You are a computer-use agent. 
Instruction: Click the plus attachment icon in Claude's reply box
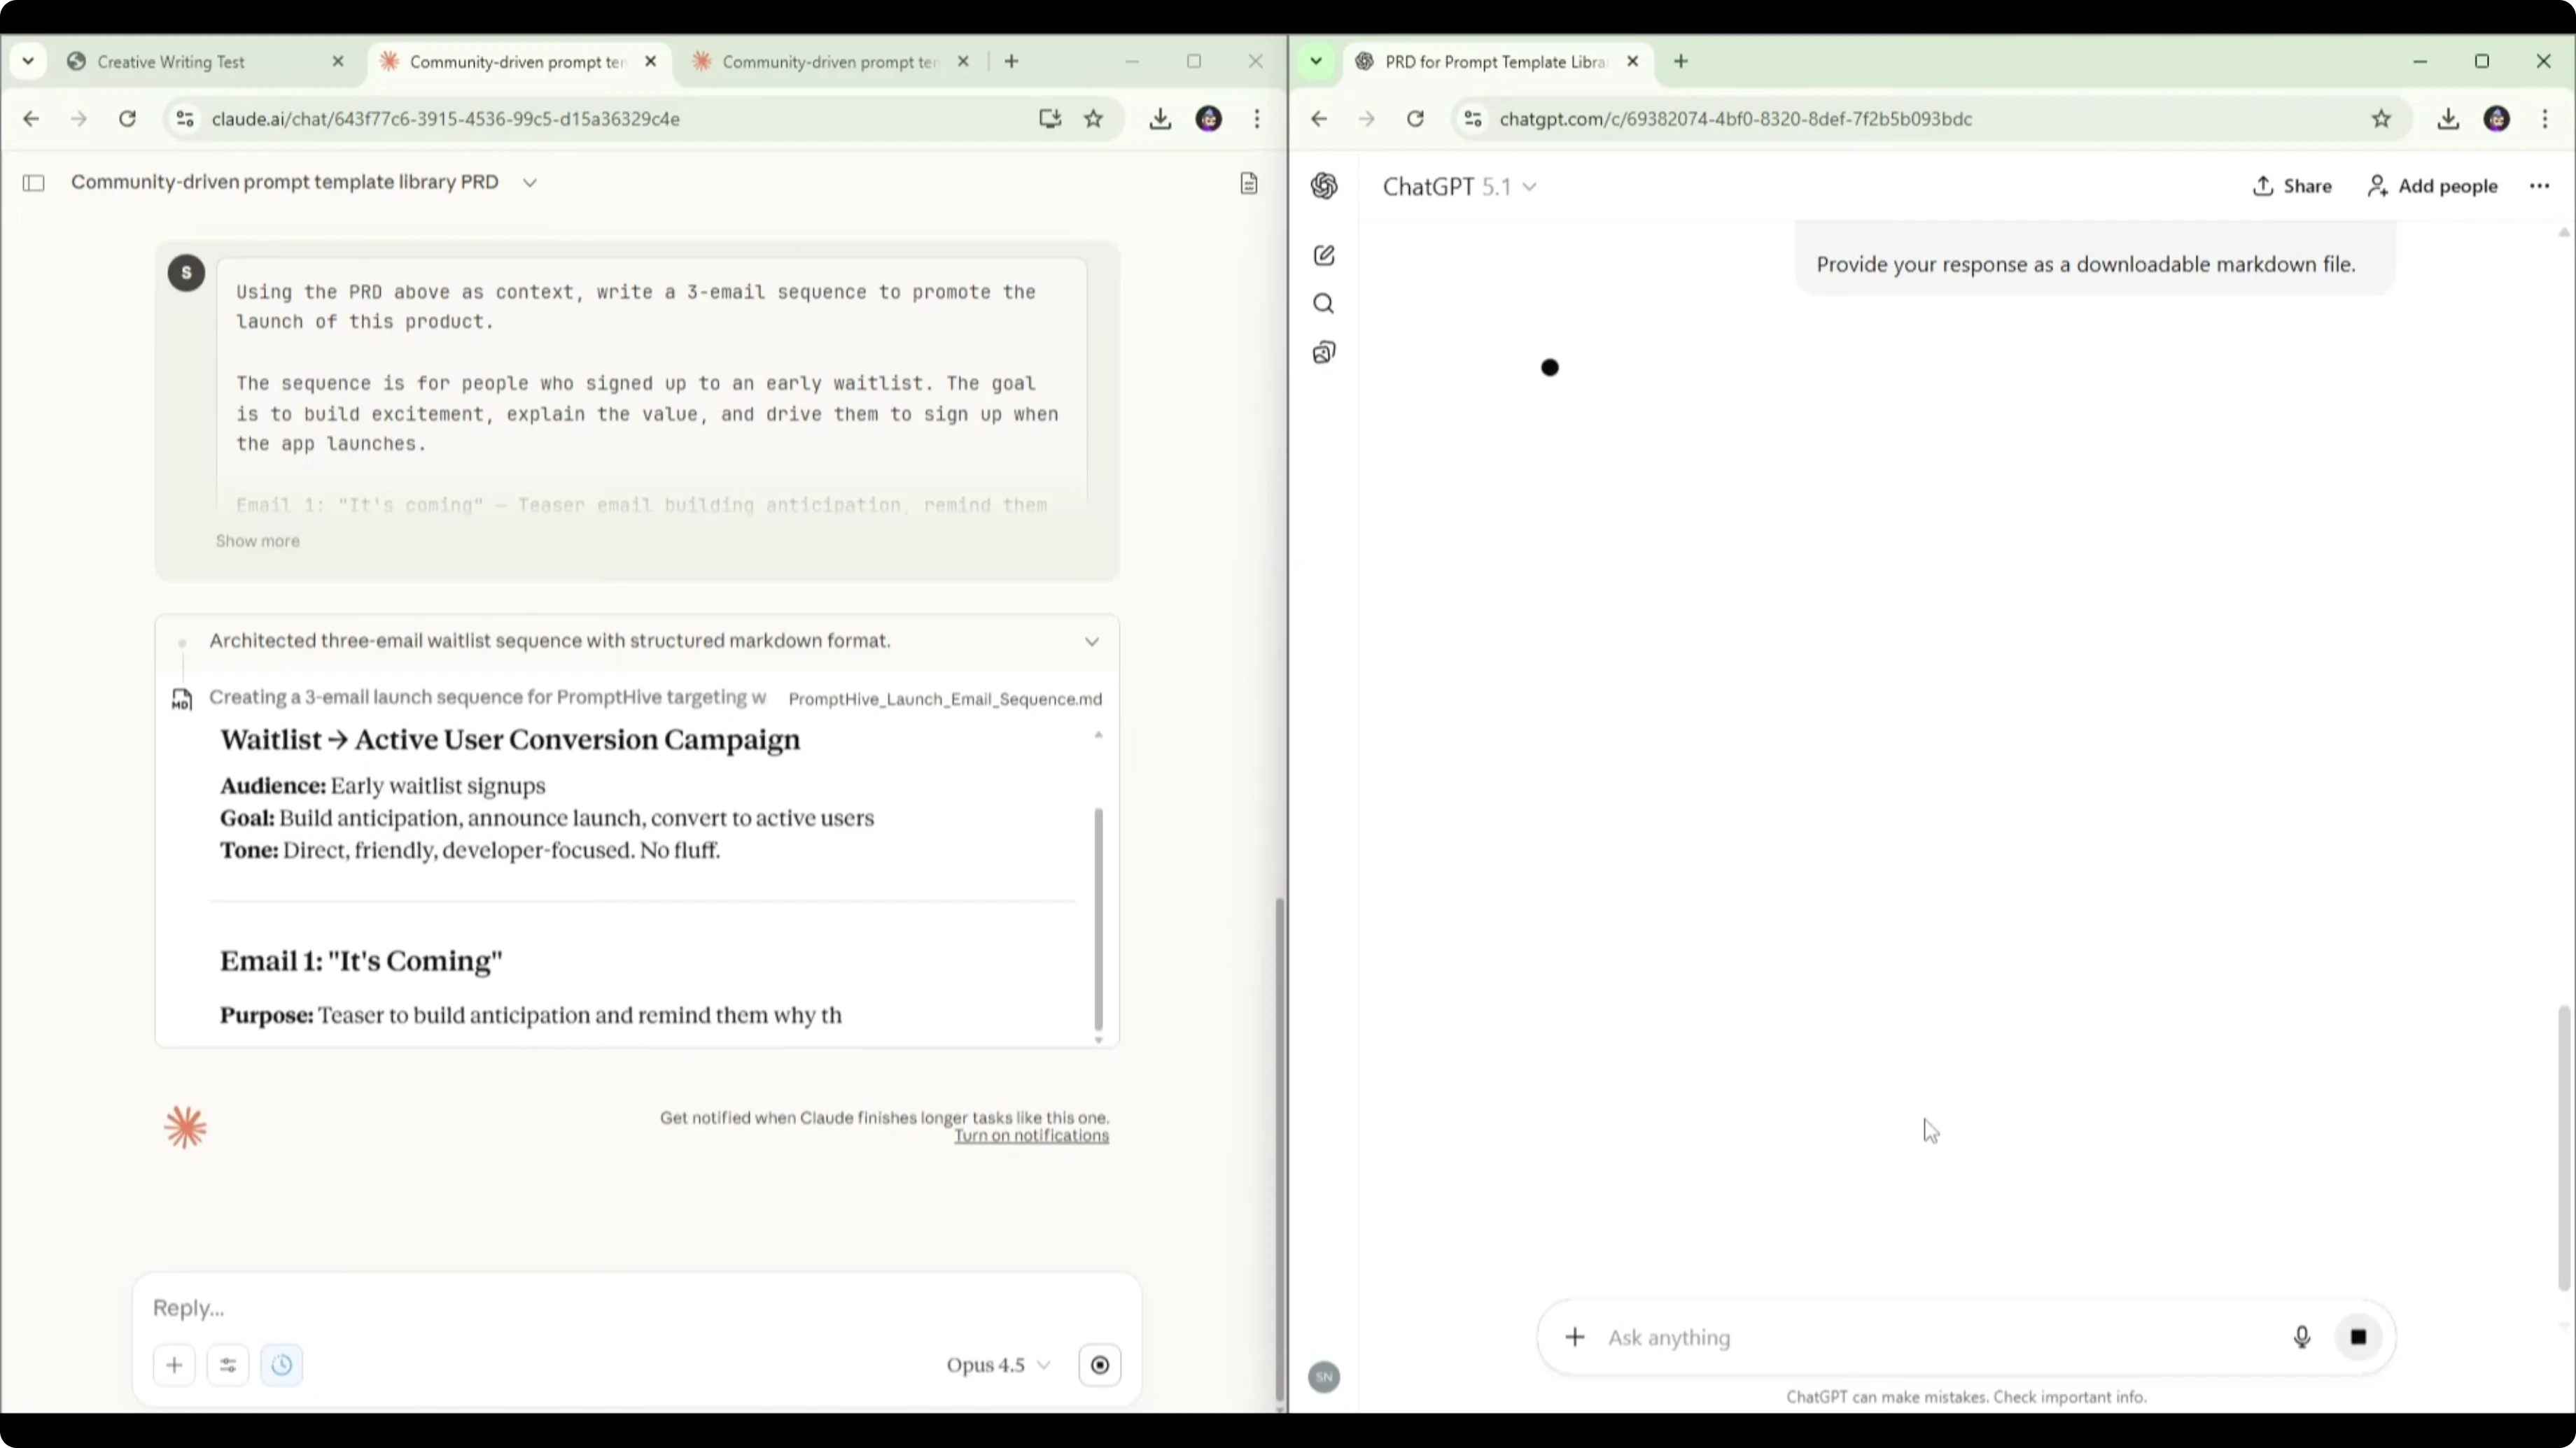click(174, 1364)
